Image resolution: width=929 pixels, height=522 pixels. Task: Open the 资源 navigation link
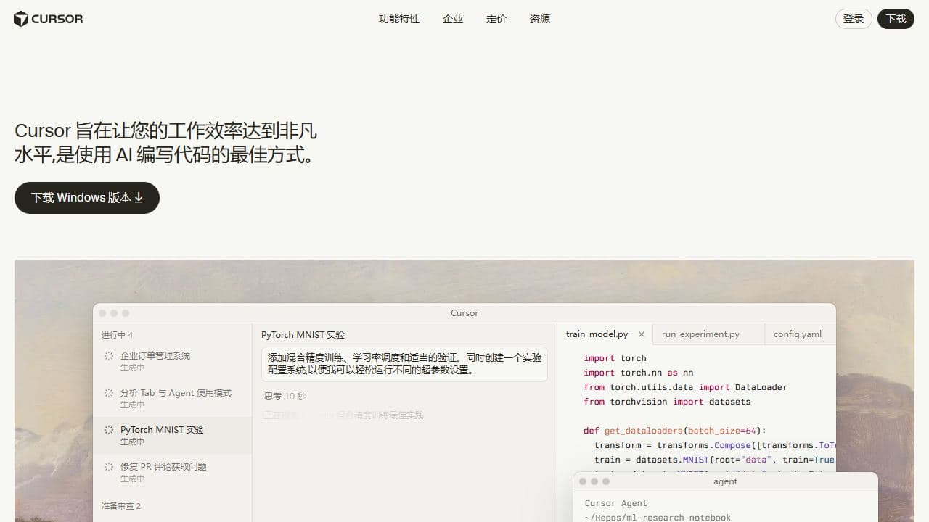(x=539, y=19)
